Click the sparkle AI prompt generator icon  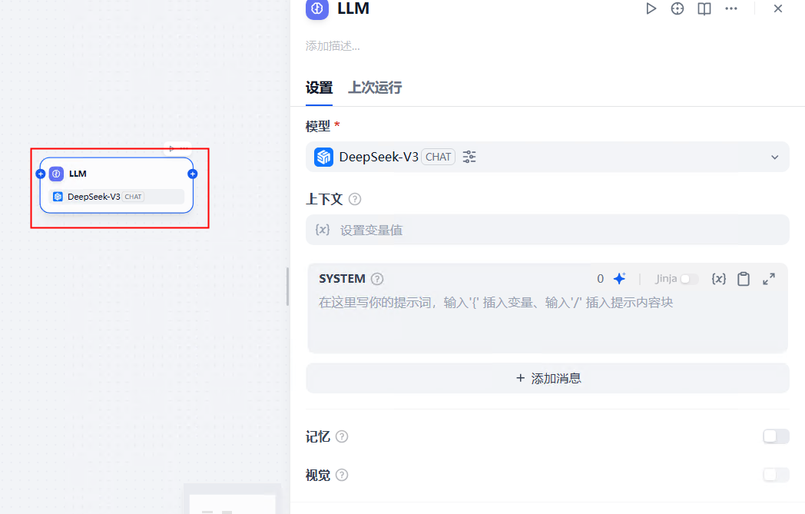pyautogui.click(x=619, y=278)
